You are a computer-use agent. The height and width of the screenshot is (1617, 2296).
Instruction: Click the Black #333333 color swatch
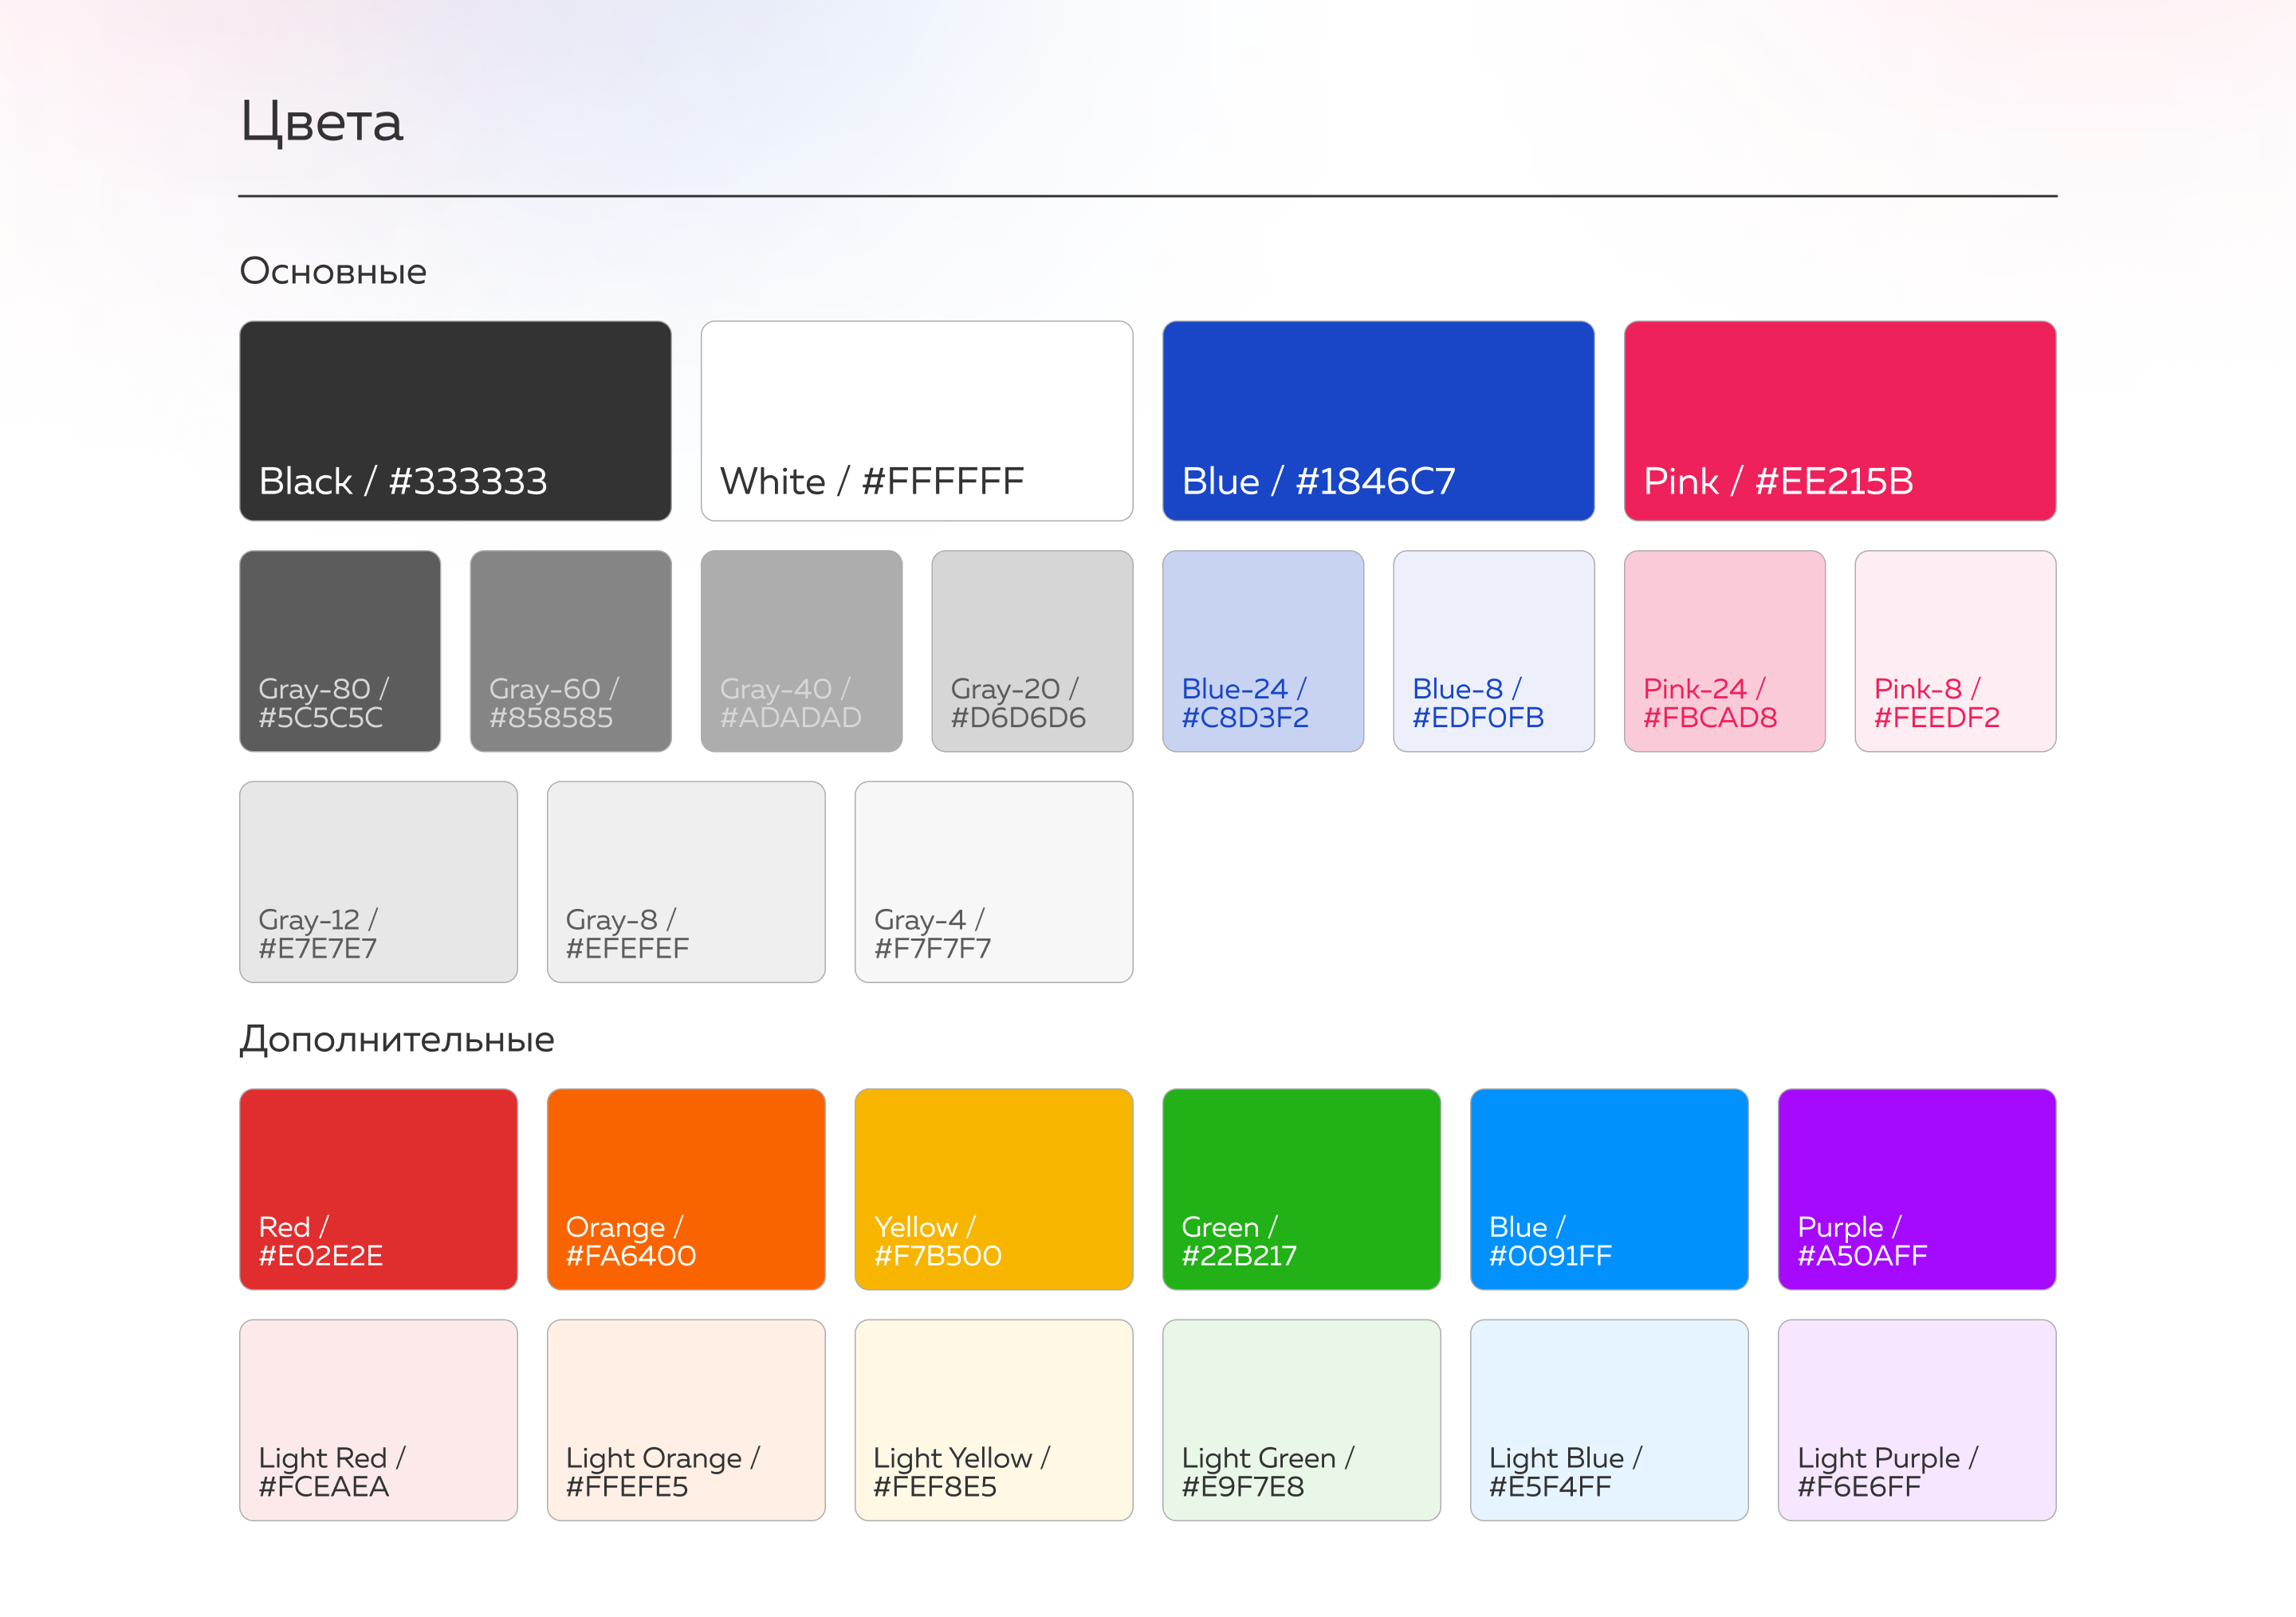455,420
